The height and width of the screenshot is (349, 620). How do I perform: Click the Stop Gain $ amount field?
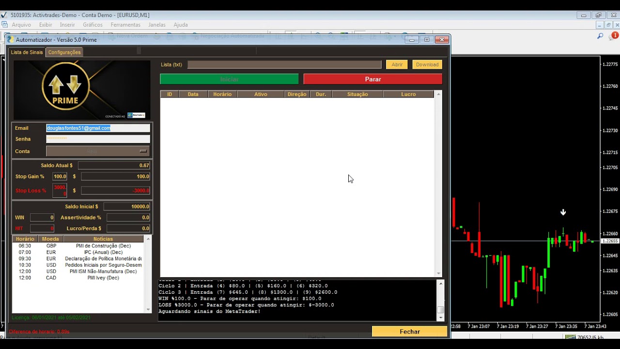[115, 176]
